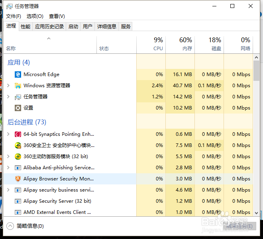The height and width of the screenshot is (239, 263).
Task: Select the Microsoft Edge process row
Action: coord(128,74)
